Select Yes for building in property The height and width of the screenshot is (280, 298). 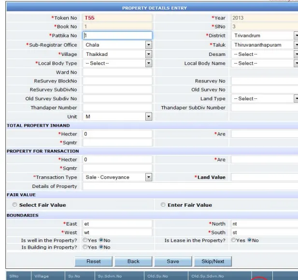click(x=85, y=247)
